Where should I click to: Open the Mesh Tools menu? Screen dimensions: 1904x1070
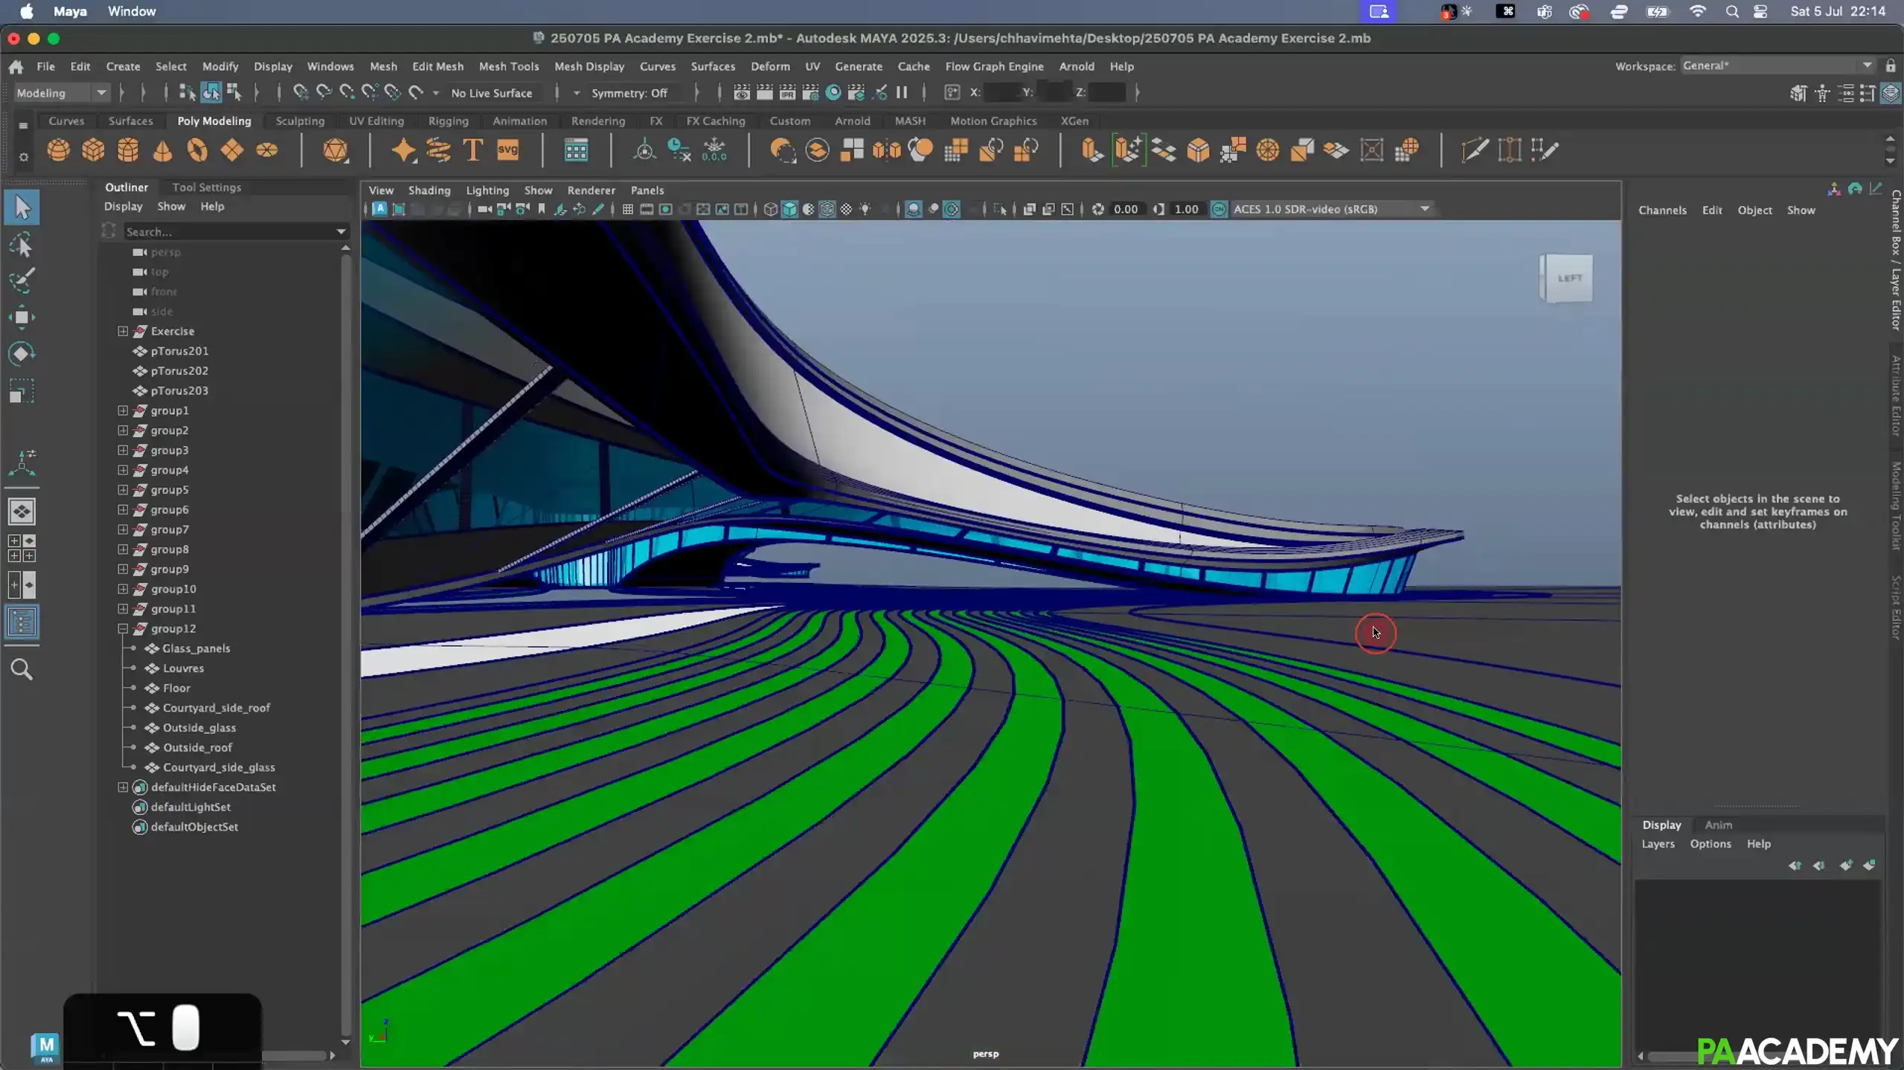click(x=509, y=66)
